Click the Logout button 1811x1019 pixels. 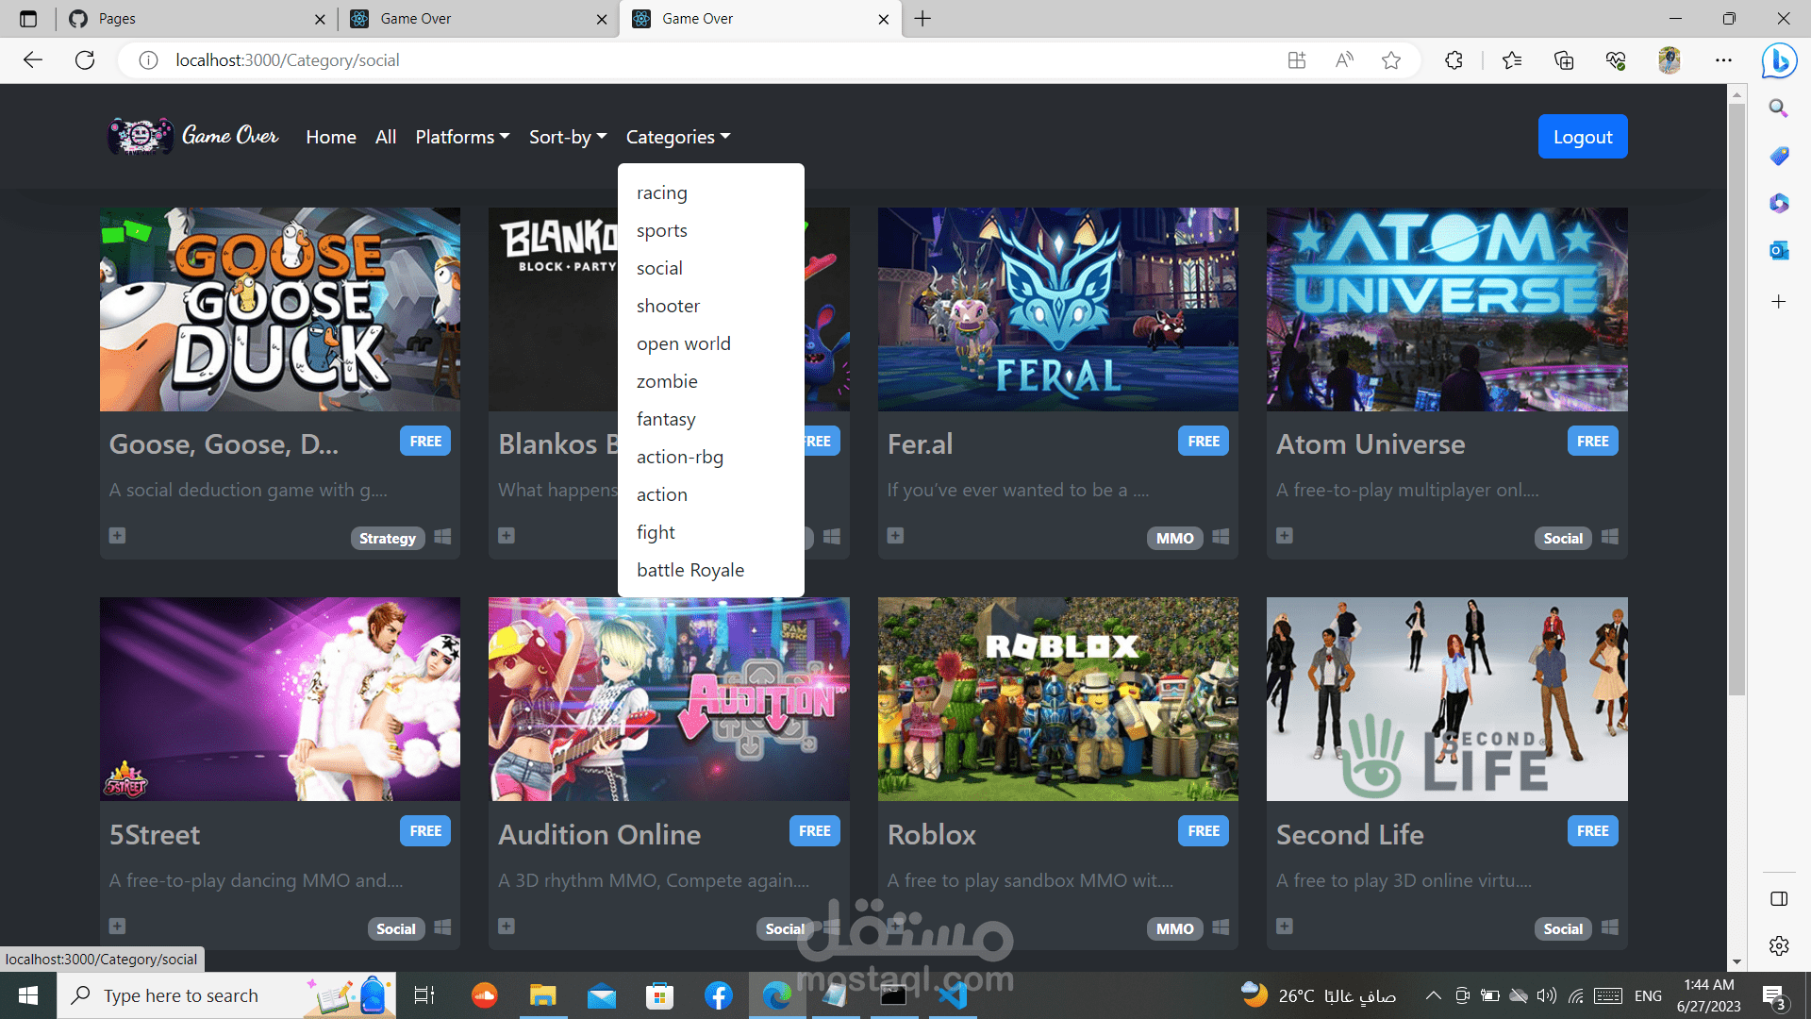pos(1582,137)
